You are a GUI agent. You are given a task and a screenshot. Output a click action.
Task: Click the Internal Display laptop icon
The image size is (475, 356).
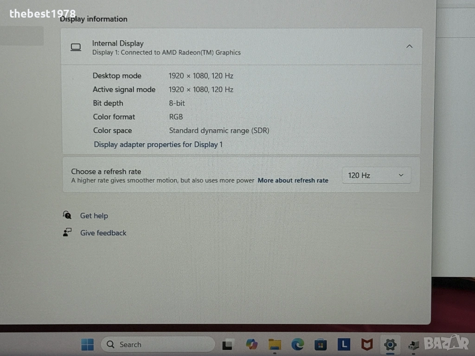coord(76,47)
